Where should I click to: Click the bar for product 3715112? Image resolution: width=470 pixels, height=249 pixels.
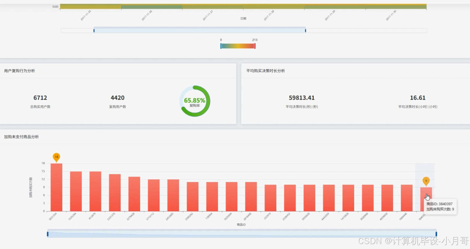[154, 195]
